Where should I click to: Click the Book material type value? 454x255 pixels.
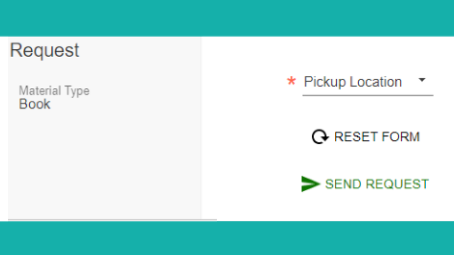click(x=35, y=104)
